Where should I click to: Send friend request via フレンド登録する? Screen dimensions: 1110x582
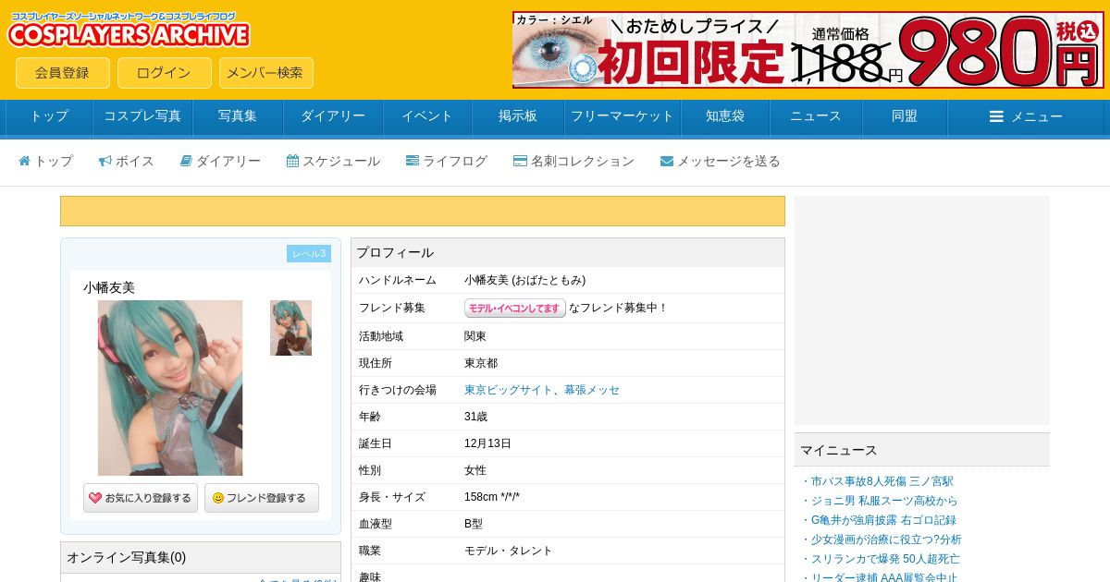click(262, 498)
